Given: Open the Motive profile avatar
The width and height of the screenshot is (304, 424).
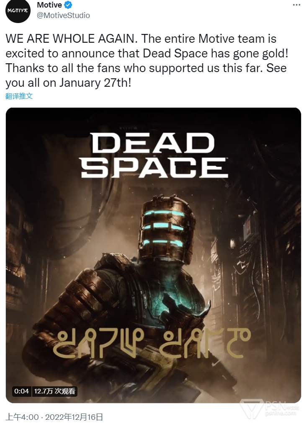Looking at the screenshot, I should tap(18, 11).
